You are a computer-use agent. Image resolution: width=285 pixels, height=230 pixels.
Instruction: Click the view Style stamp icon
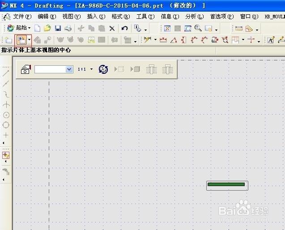tap(26, 69)
